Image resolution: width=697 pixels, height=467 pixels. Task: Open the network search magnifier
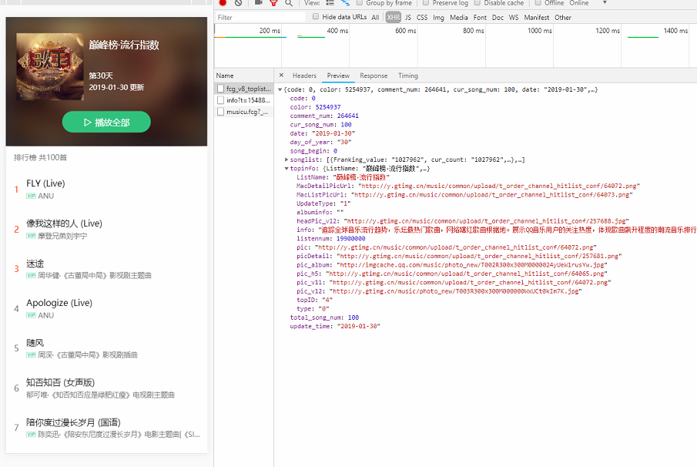289,2
